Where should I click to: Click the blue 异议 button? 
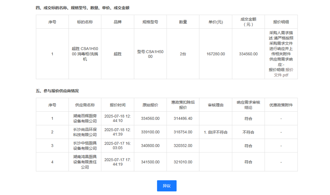tap(167, 186)
